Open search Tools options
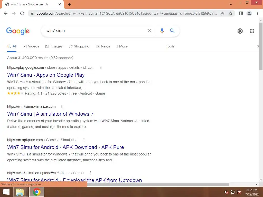 (x=170, y=46)
